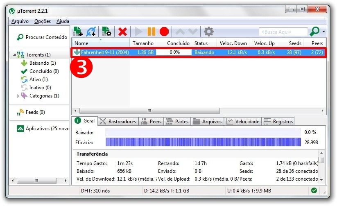Click the Busca Aqui search field

tap(283, 32)
